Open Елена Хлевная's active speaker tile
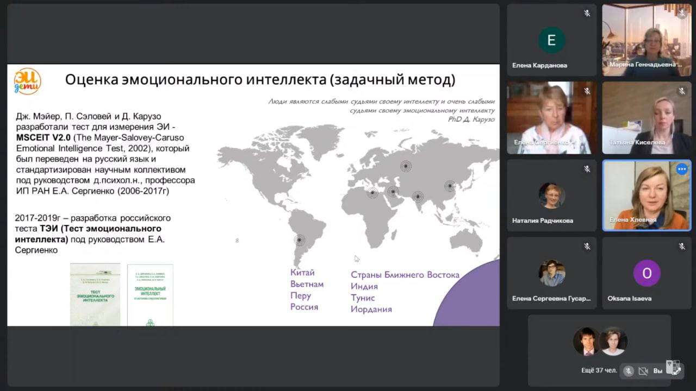 coord(647,195)
